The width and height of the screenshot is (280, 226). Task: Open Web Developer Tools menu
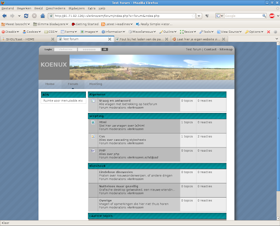[x=206, y=32]
